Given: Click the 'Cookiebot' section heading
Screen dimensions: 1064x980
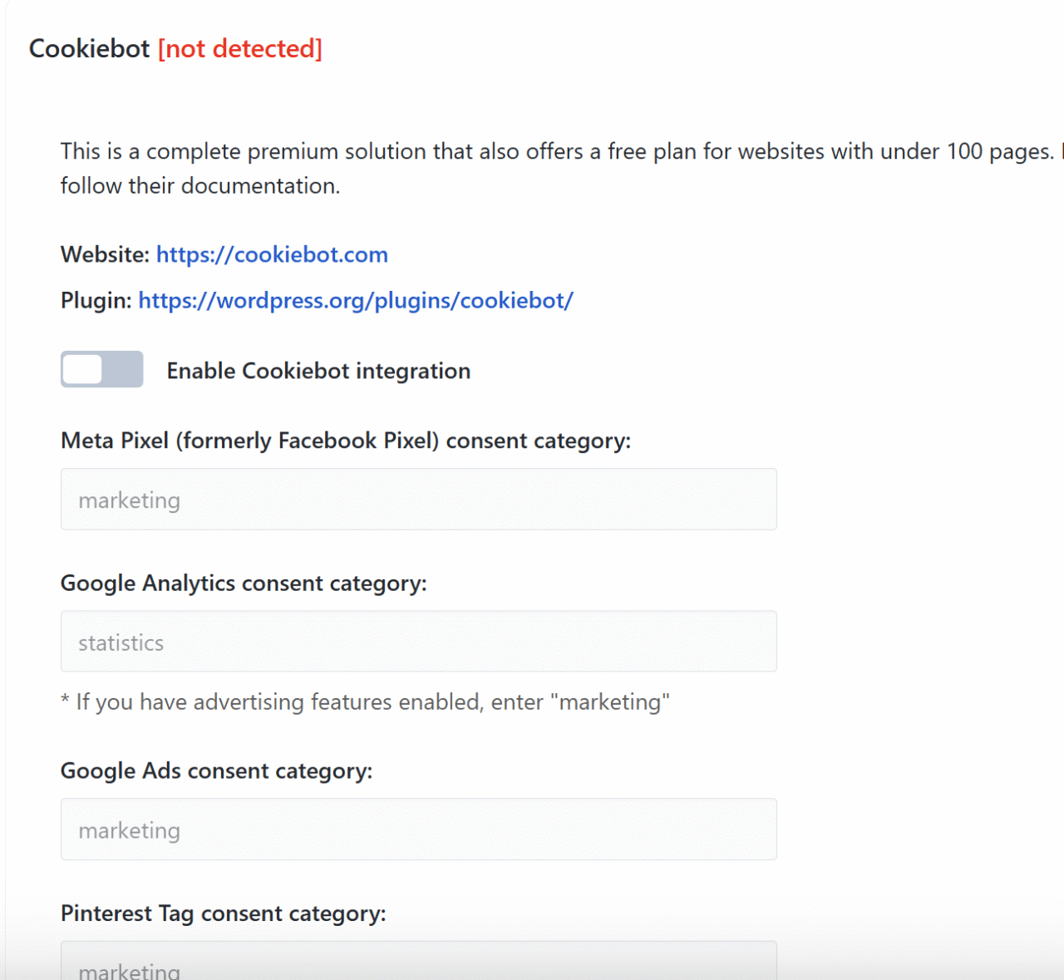Looking at the screenshot, I should point(90,48).
